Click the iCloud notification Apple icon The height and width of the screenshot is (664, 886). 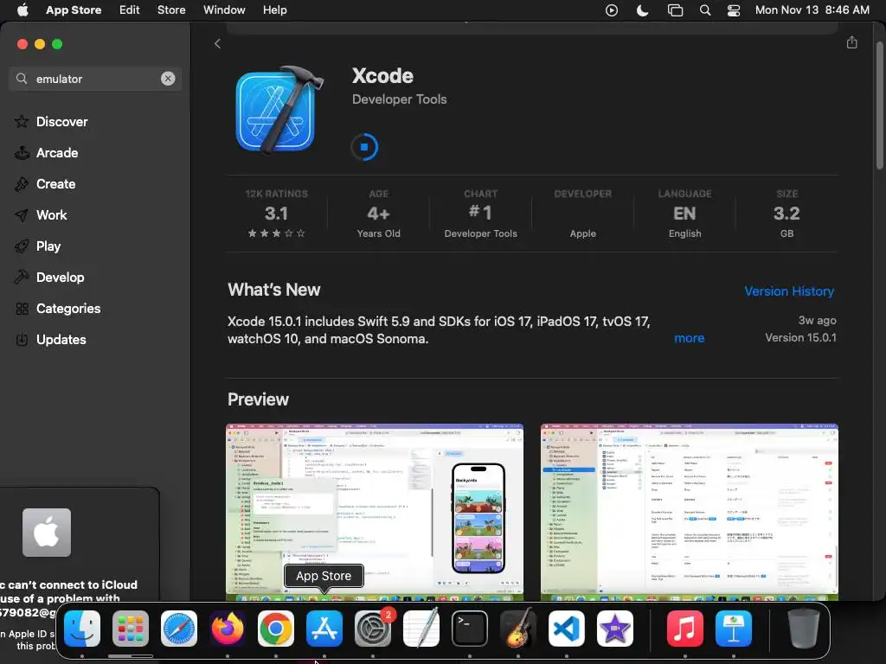pyautogui.click(x=47, y=533)
